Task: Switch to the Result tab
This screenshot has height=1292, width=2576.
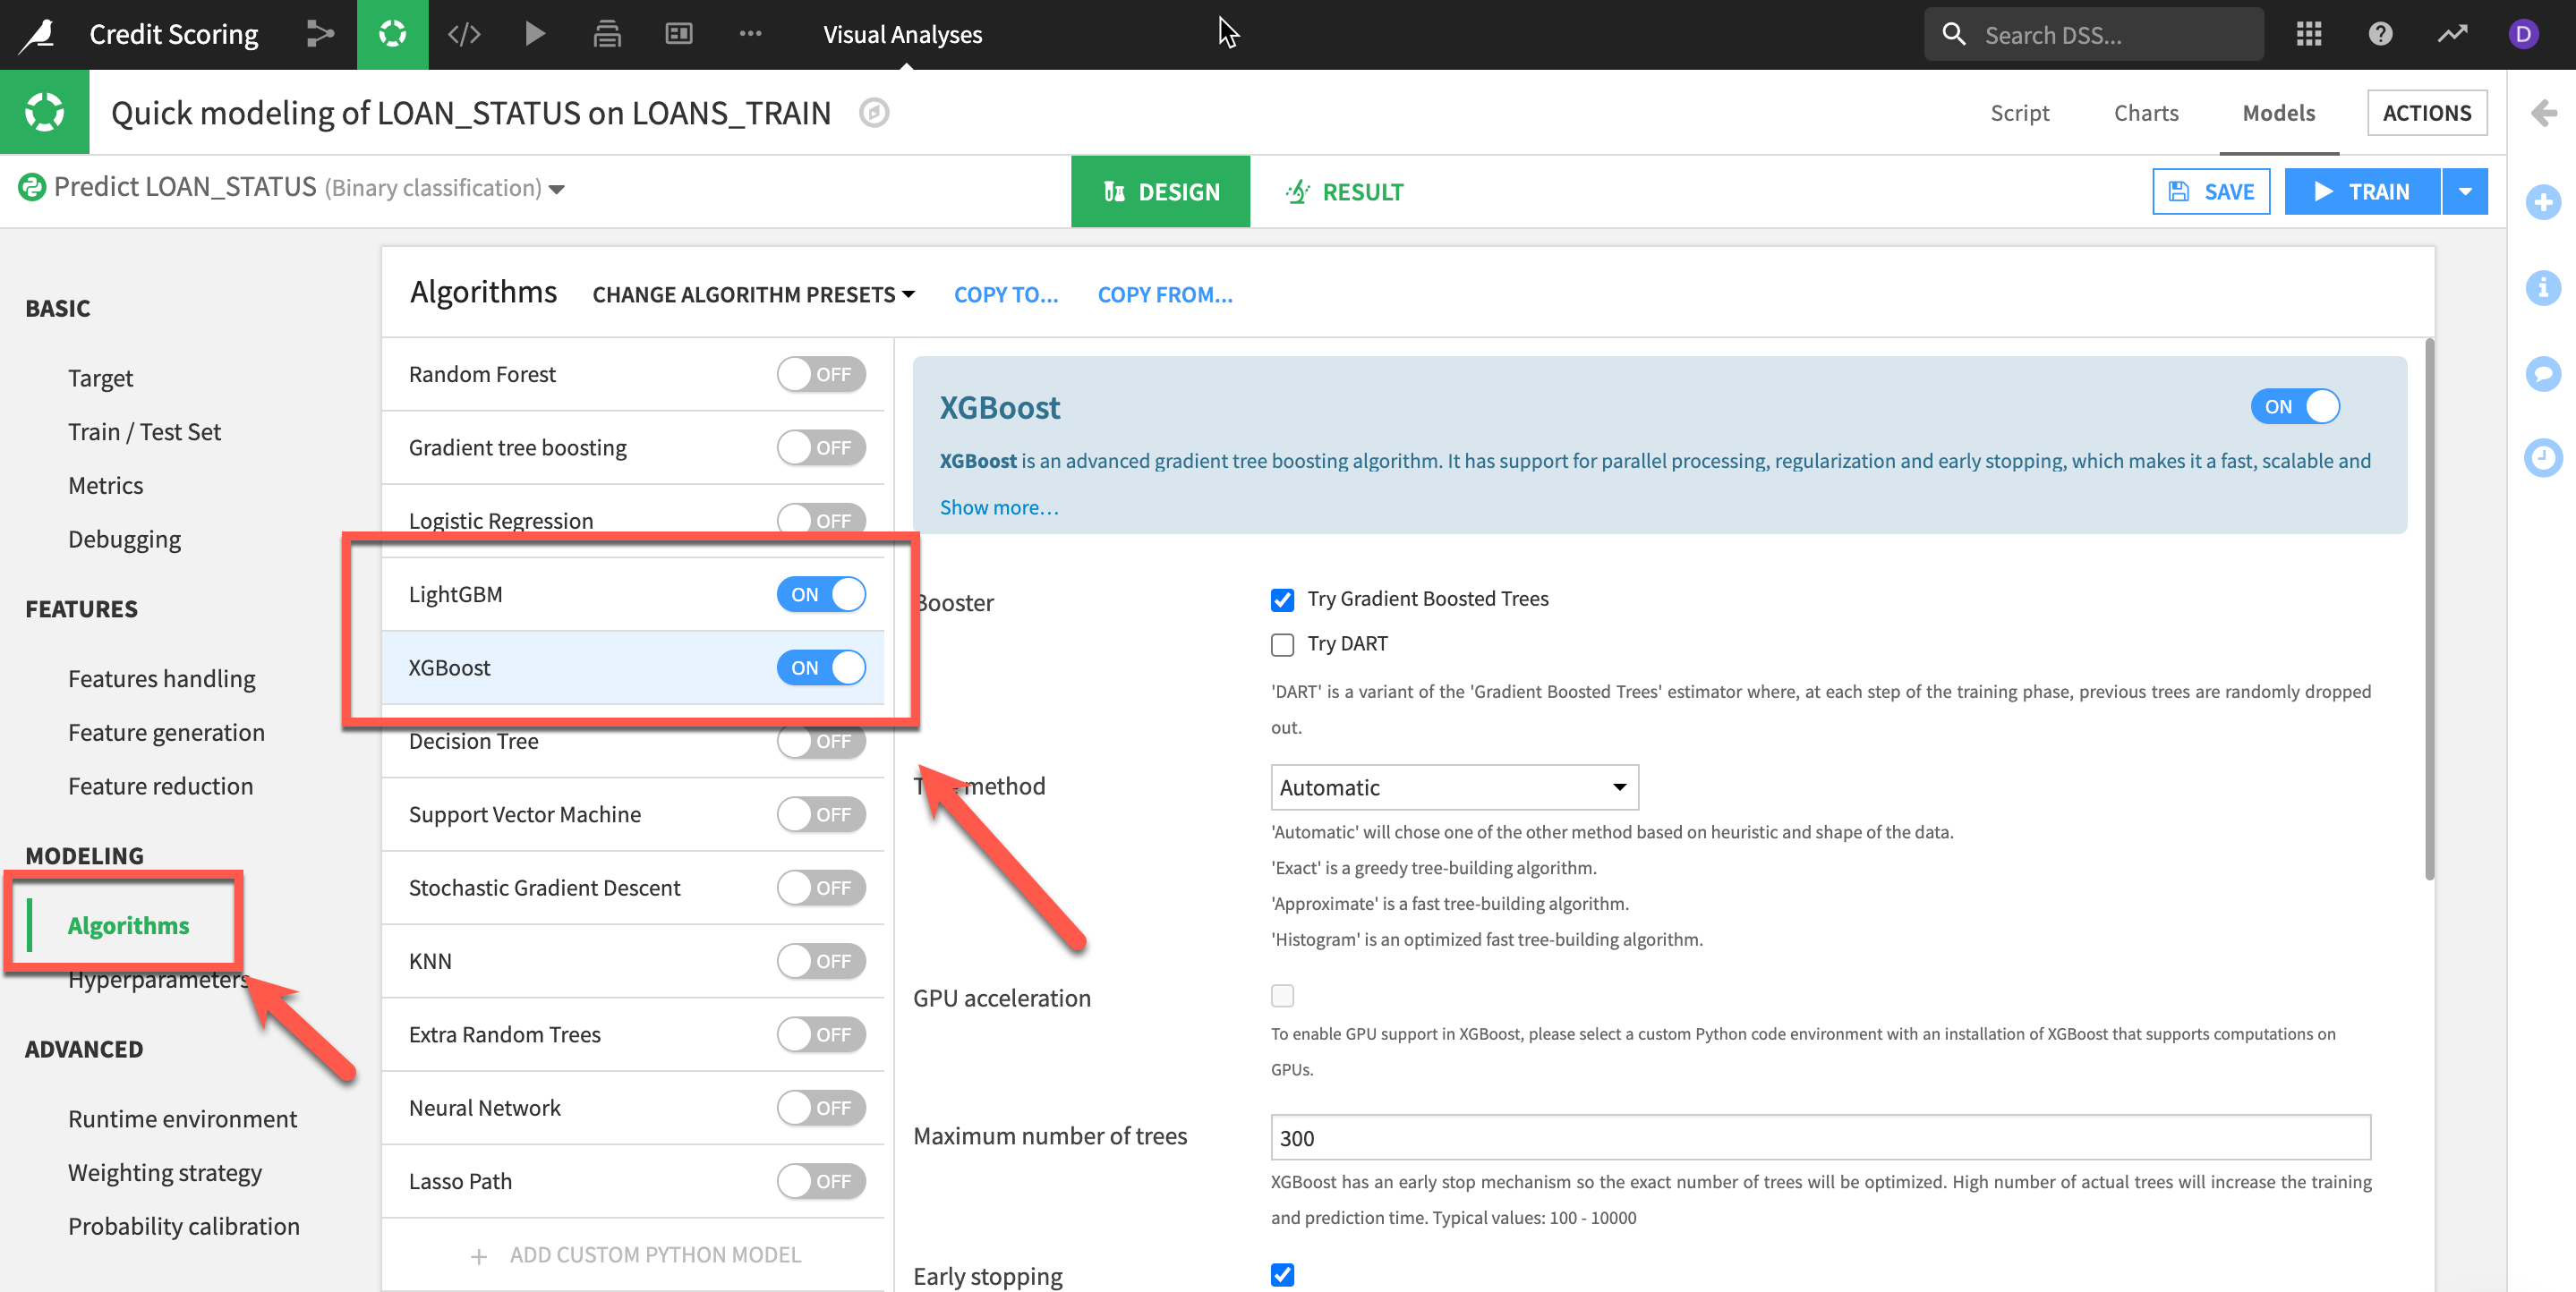Action: (1344, 191)
